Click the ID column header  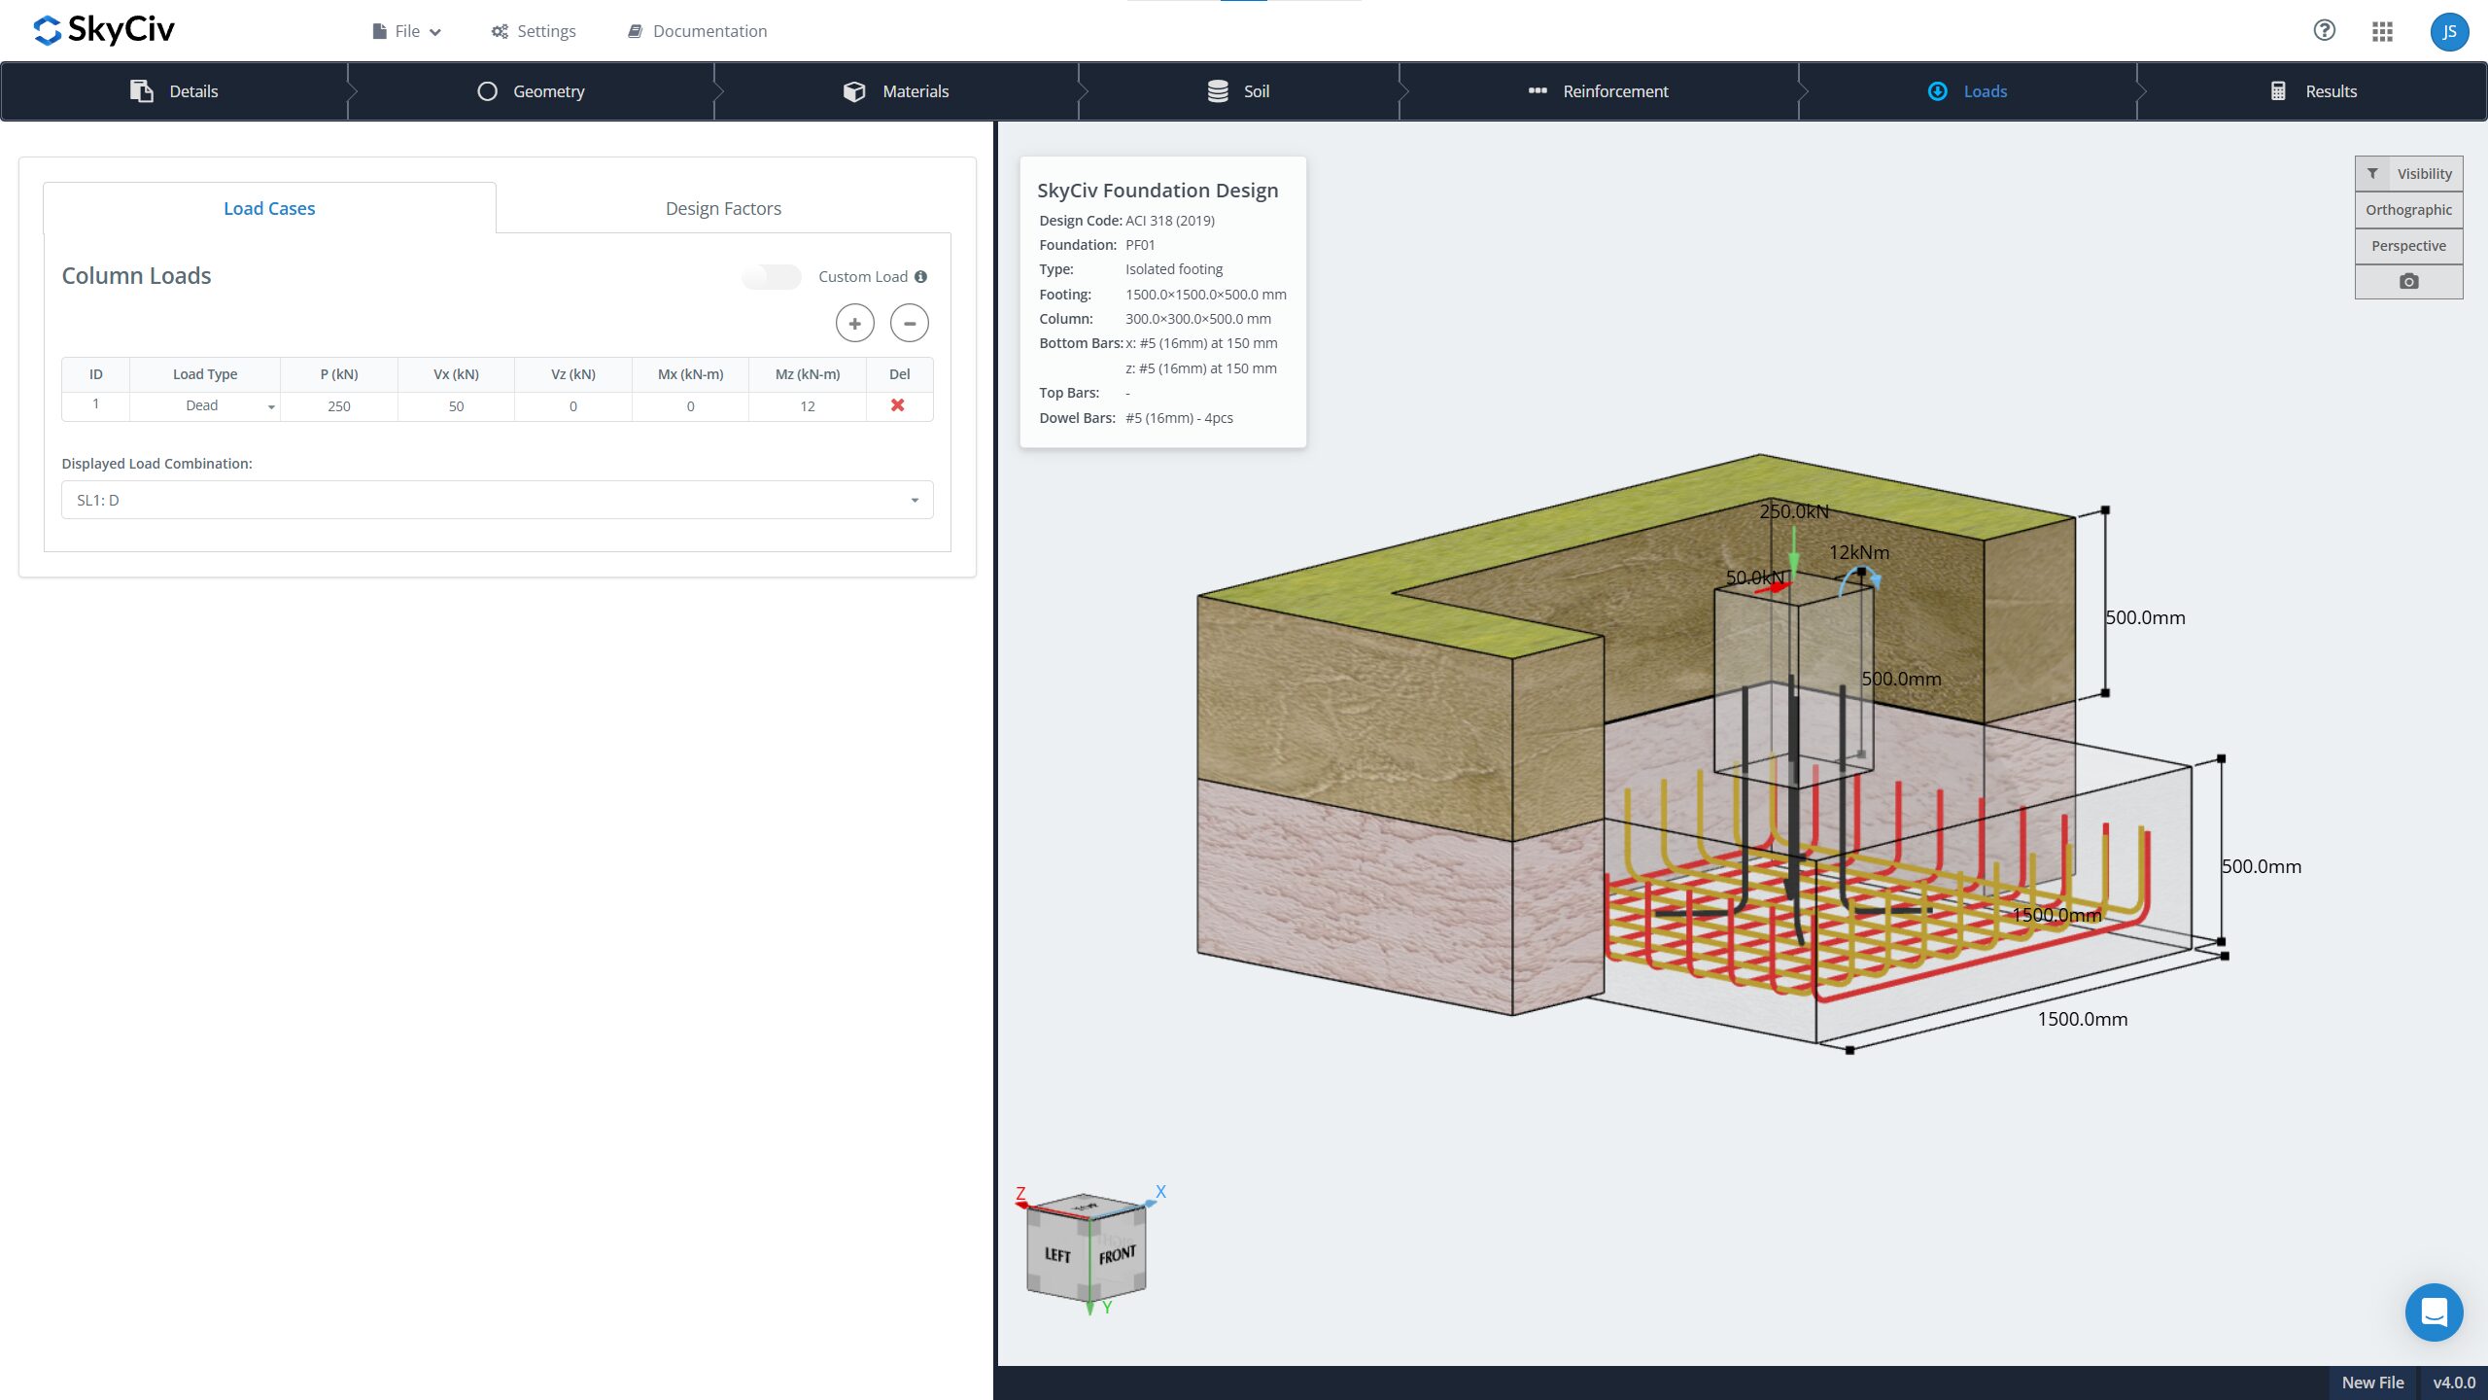pos(96,374)
